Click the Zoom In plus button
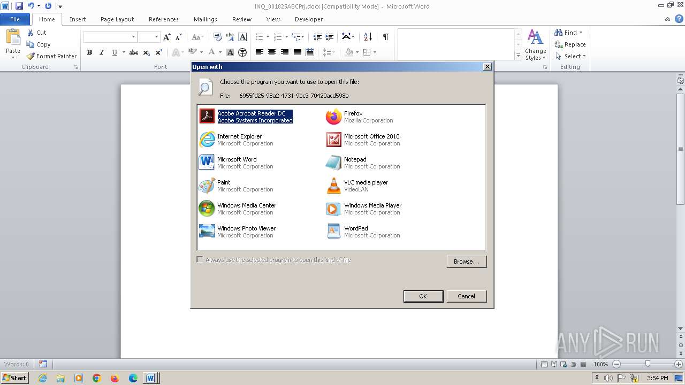Screen dimensions: 685x385 pos(679,364)
